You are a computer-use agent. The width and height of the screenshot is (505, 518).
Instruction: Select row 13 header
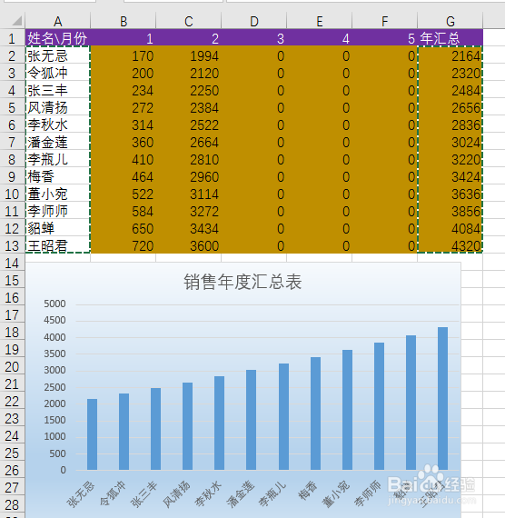point(12,245)
